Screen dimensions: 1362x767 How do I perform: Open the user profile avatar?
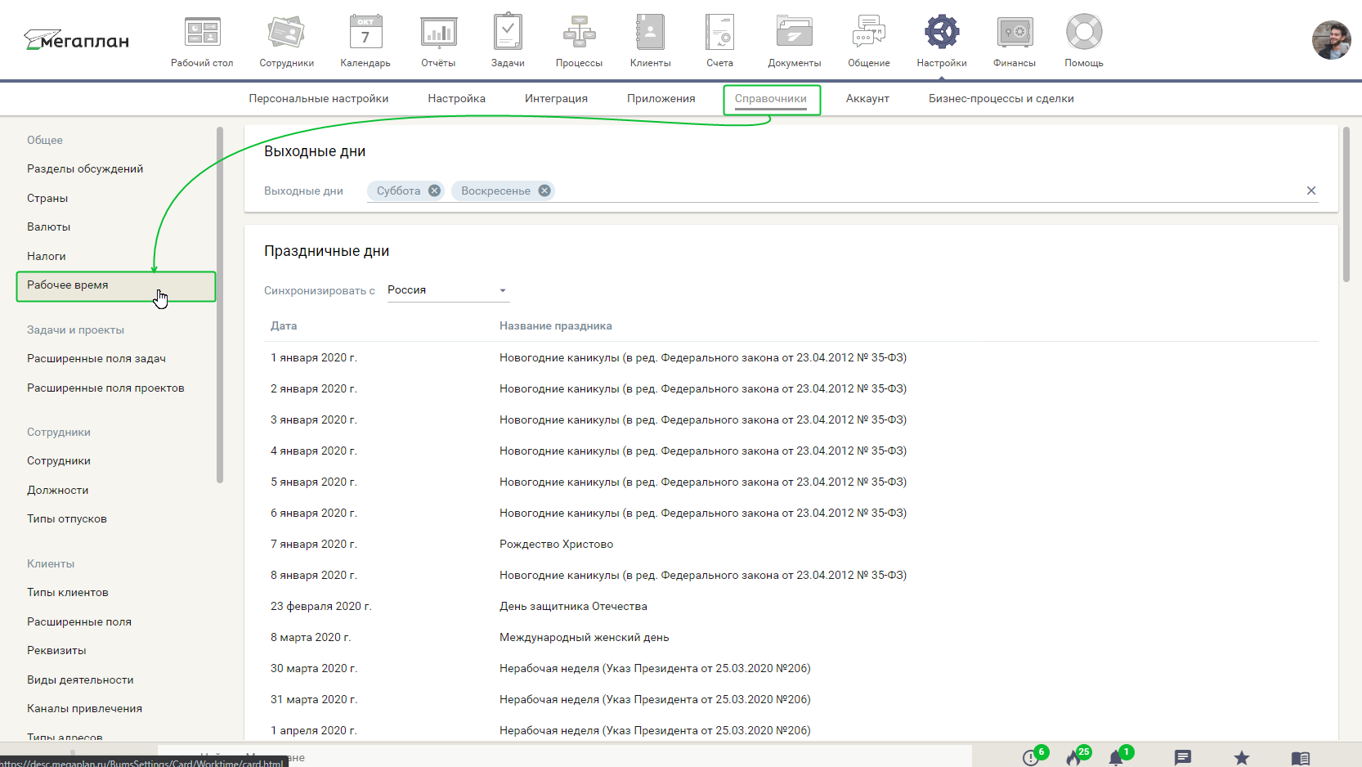(1332, 40)
